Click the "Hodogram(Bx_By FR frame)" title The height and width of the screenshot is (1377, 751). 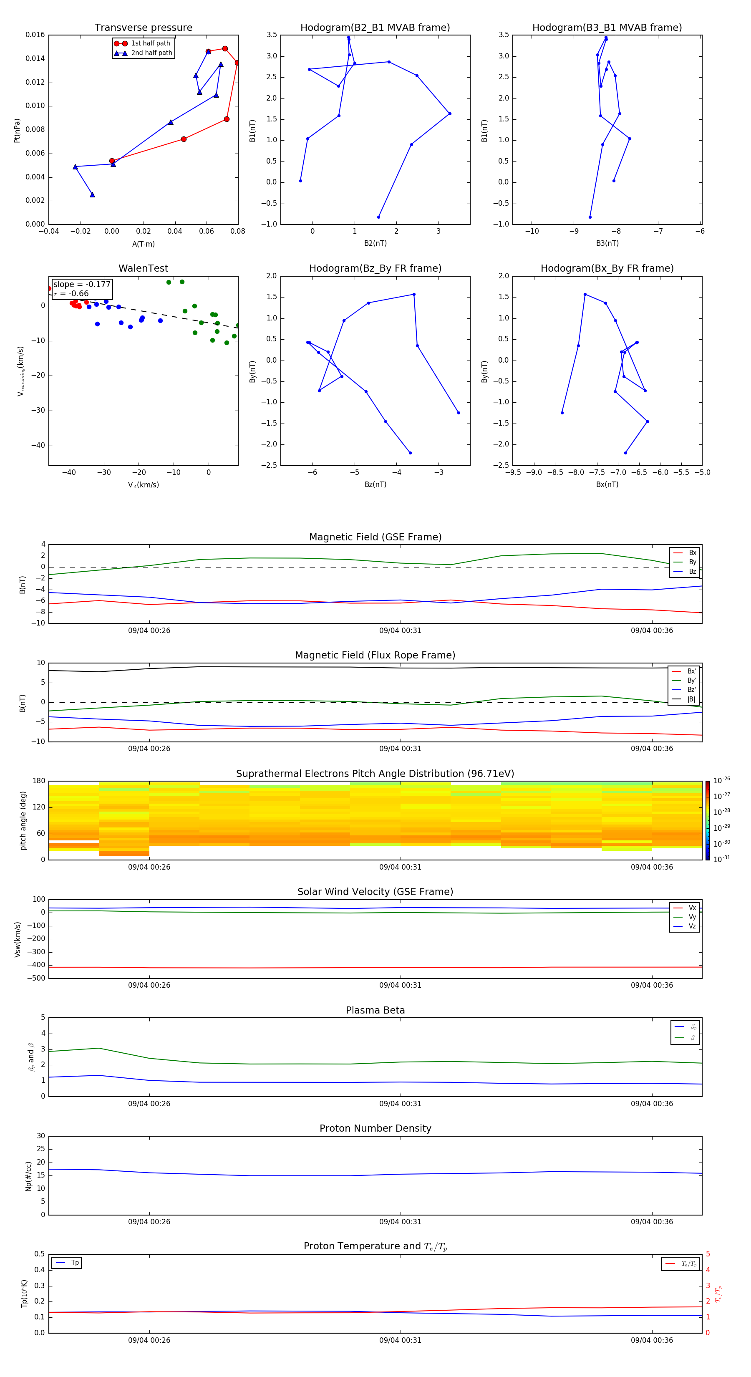pyautogui.click(x=607, y=268)
